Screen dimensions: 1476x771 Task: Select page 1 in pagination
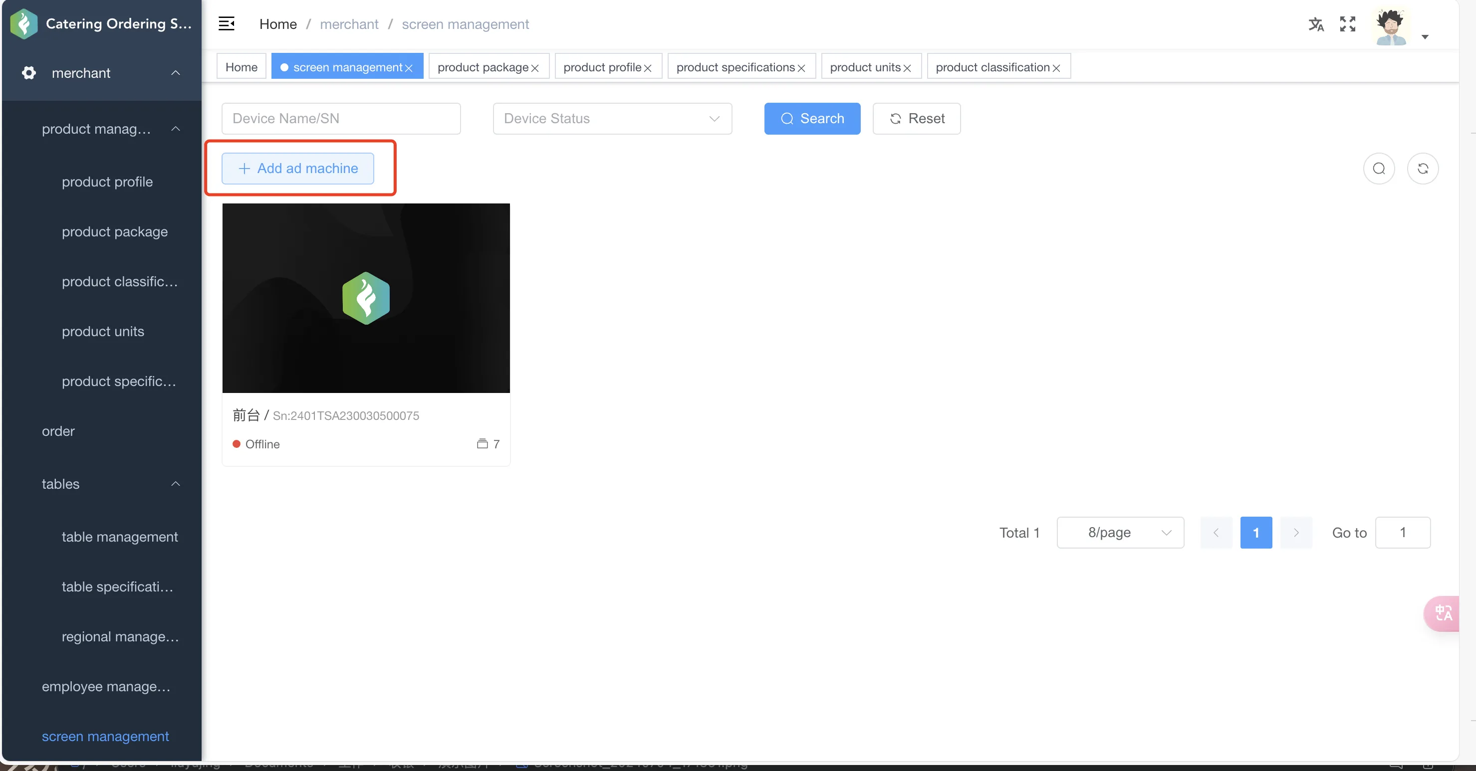[x=1256, y=532]
